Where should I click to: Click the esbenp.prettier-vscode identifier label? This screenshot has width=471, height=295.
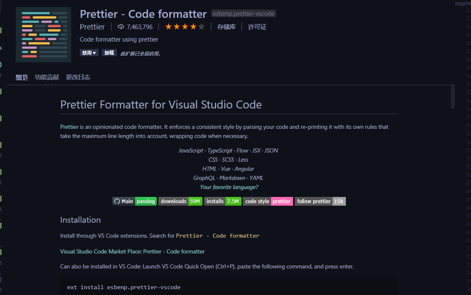click(243, 14)
